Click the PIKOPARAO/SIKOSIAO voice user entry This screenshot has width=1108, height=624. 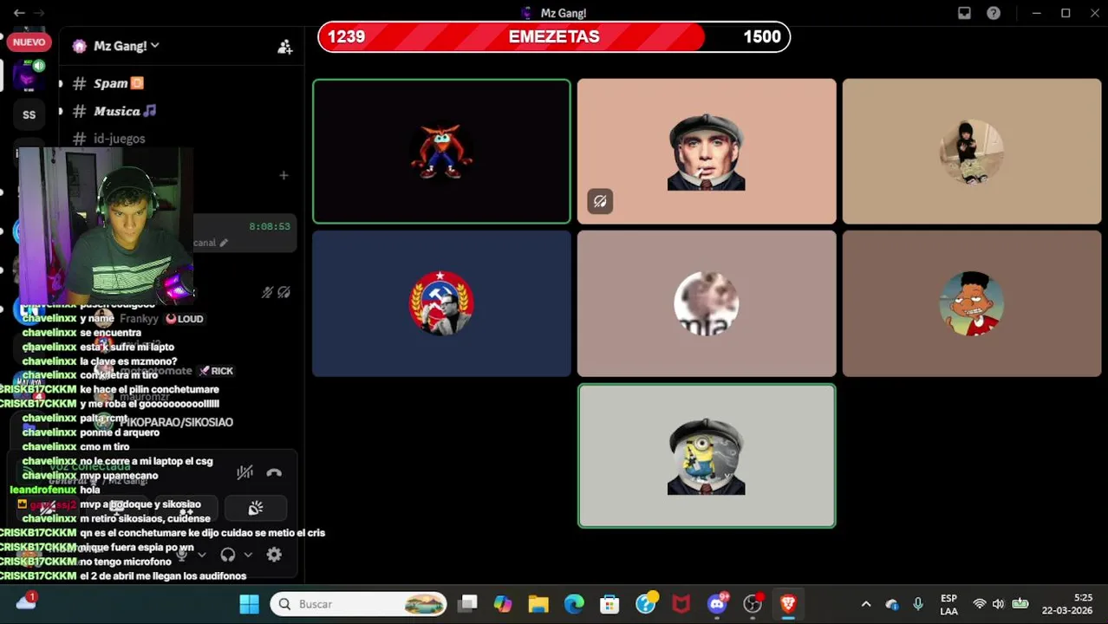tap(165, 422)
